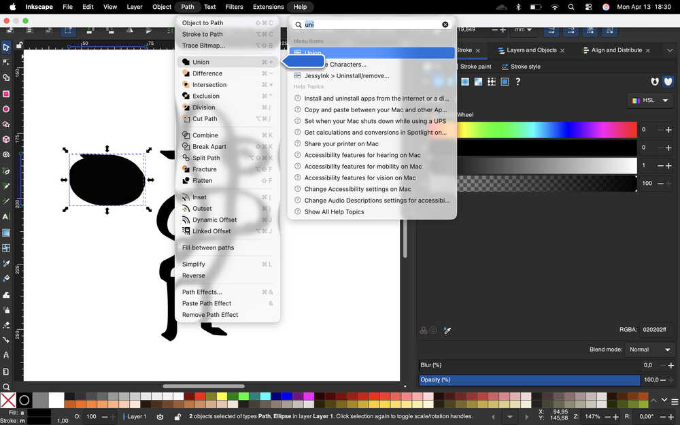The height and width of the screenshot is (425, 680).
Task: Select the Pen Bezier tool
Action: (x=6, y=171)
